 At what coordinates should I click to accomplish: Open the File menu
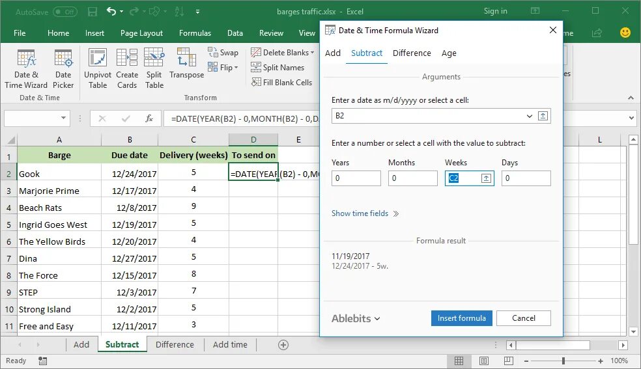[x=20, y=33]
